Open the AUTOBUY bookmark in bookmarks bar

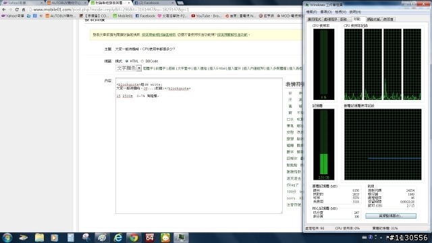point(60,16)
